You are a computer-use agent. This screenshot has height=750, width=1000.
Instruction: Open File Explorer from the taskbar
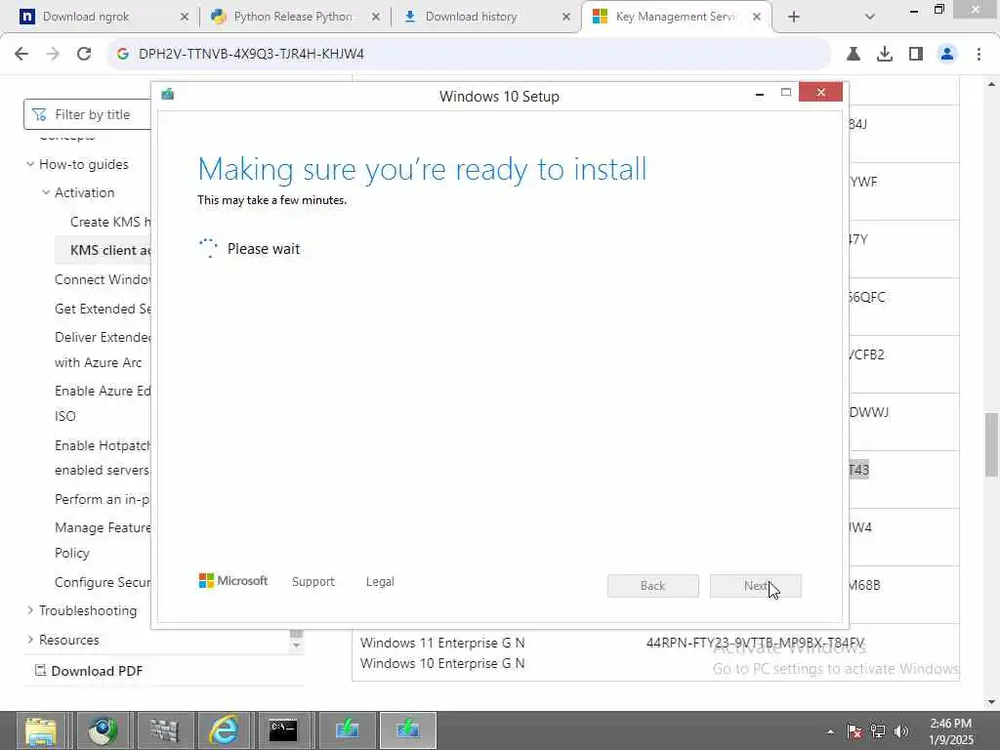coord(41,730)
